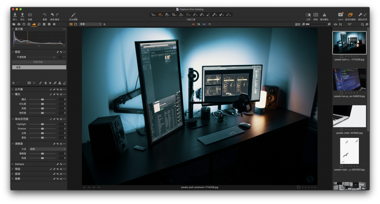
Task: Open Dehaze panel three-dots menu
Action: tap(65, 164)
